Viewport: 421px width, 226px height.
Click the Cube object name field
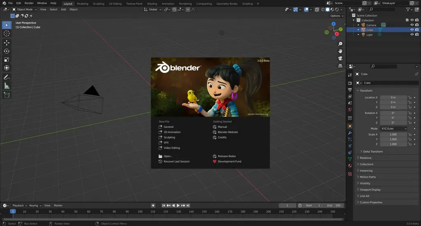click(391, 83)
